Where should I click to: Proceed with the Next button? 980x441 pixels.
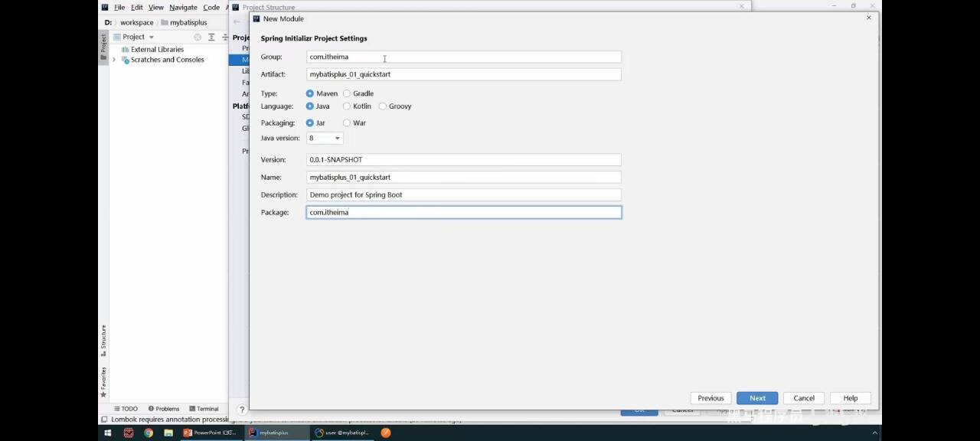757,398
